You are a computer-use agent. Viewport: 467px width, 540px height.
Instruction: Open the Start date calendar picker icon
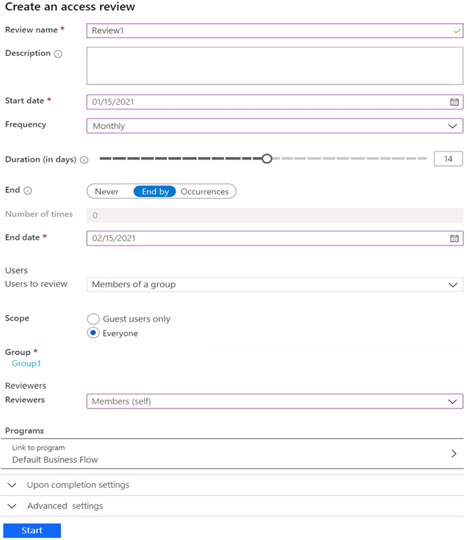click(x=454, y=102)
